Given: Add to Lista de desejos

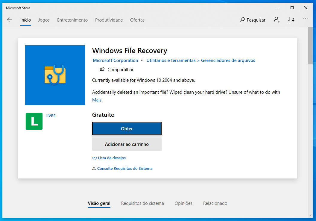Looking at the screenshot, I should click(112, 158).
